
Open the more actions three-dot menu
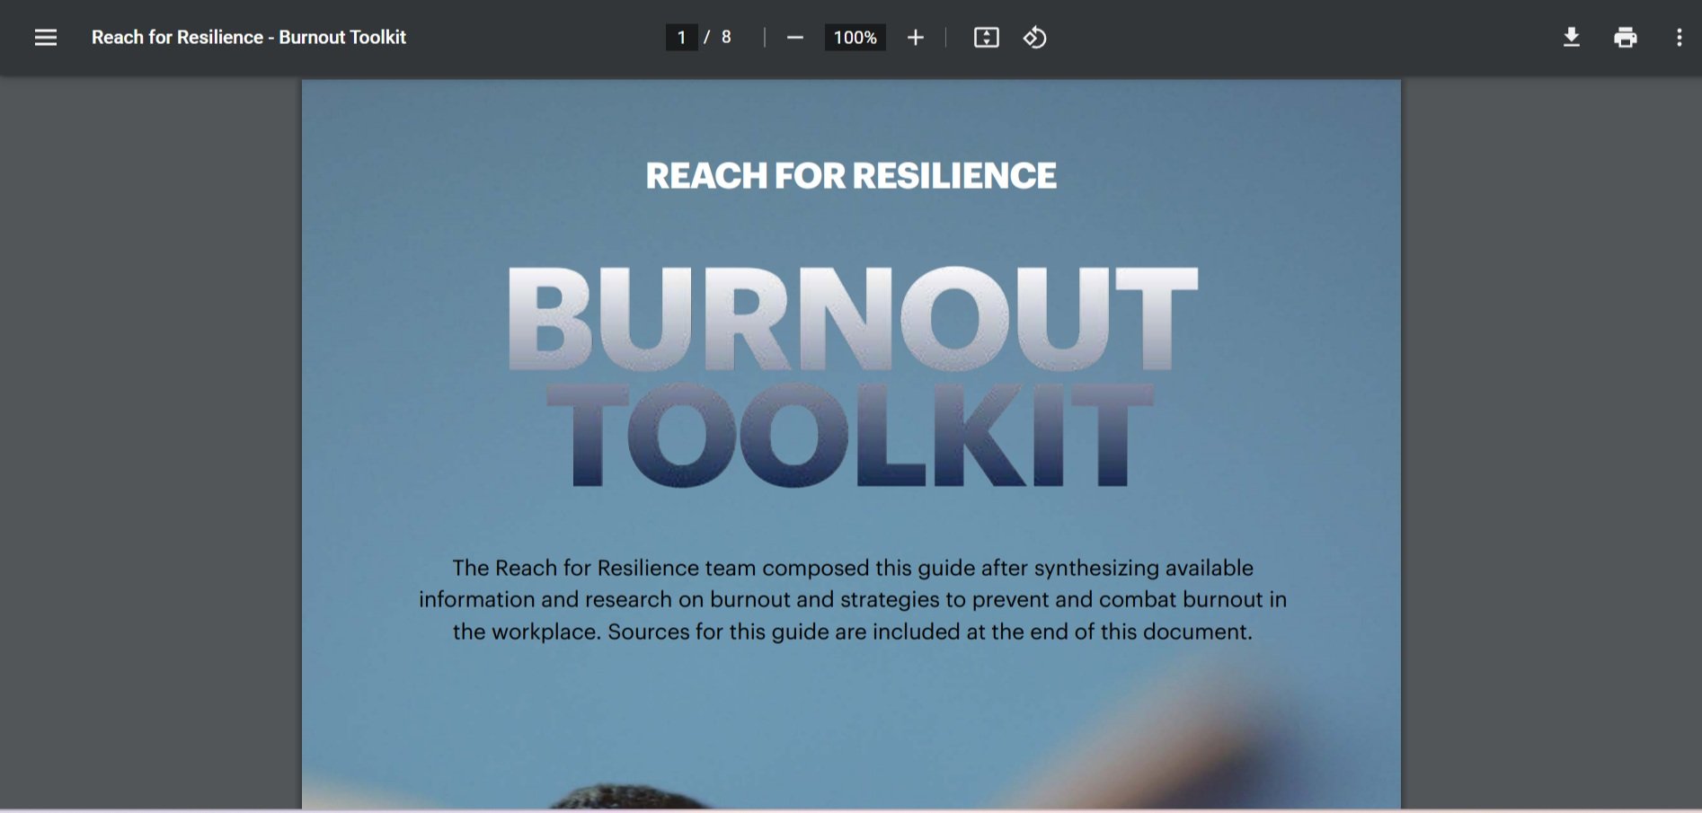tap(1679, 38)
